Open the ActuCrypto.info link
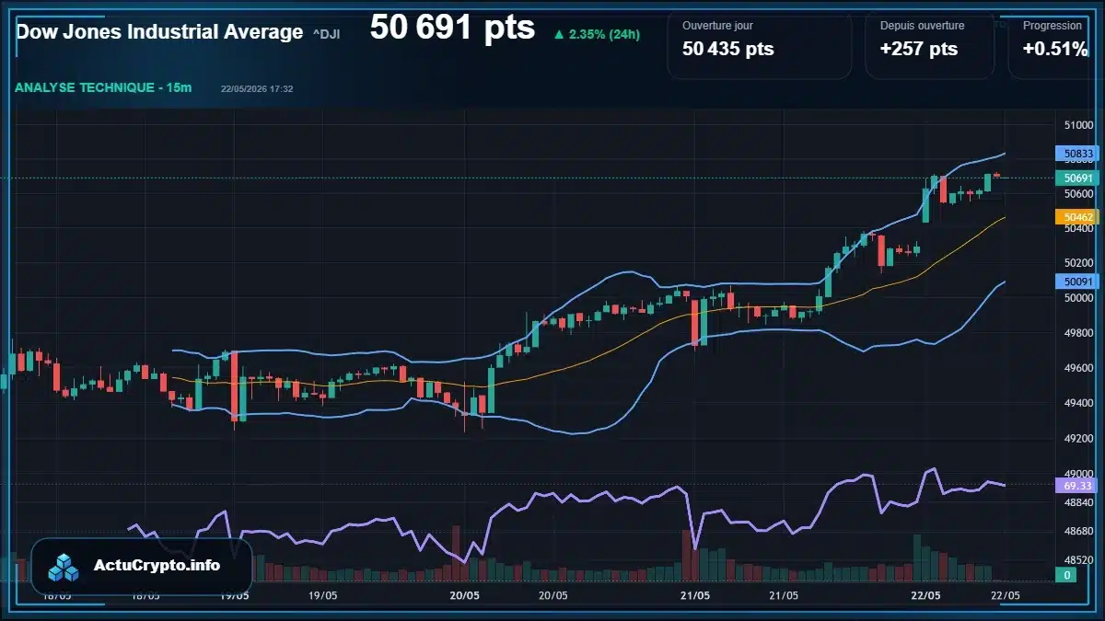Screen dimensions: 1105x621 pyautogui.click(x=157, y=565)
